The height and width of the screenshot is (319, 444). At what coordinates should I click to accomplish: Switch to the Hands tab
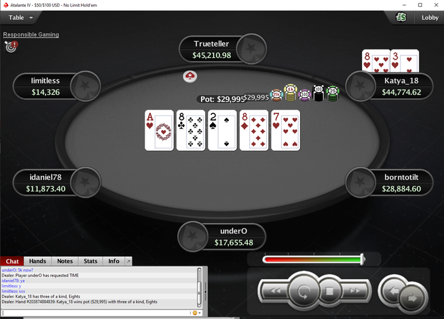coord(37,261)
